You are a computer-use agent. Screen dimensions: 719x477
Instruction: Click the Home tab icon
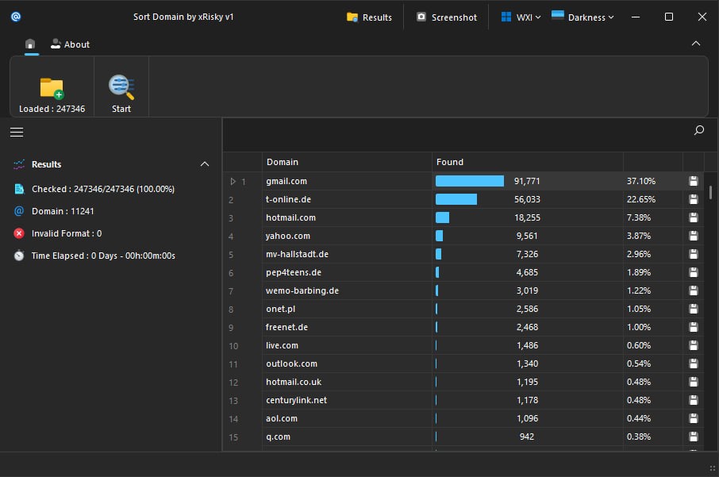[x=30, y=44]
